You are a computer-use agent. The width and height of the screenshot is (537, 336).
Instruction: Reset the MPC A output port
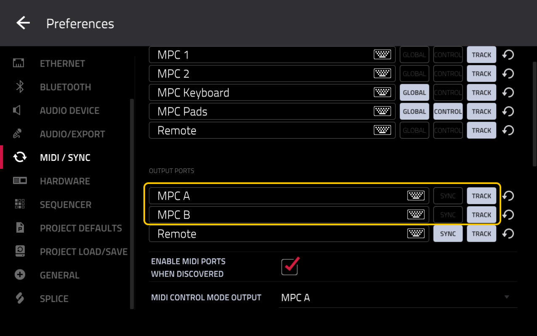tap(508, 196)
